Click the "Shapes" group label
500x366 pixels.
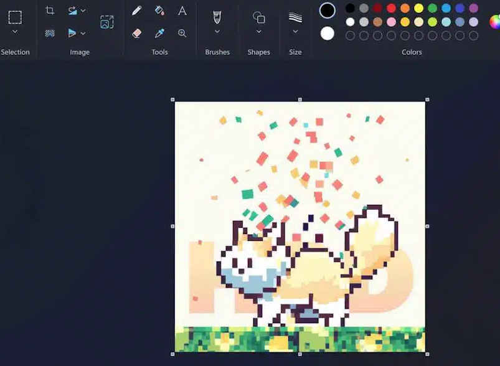258,52
